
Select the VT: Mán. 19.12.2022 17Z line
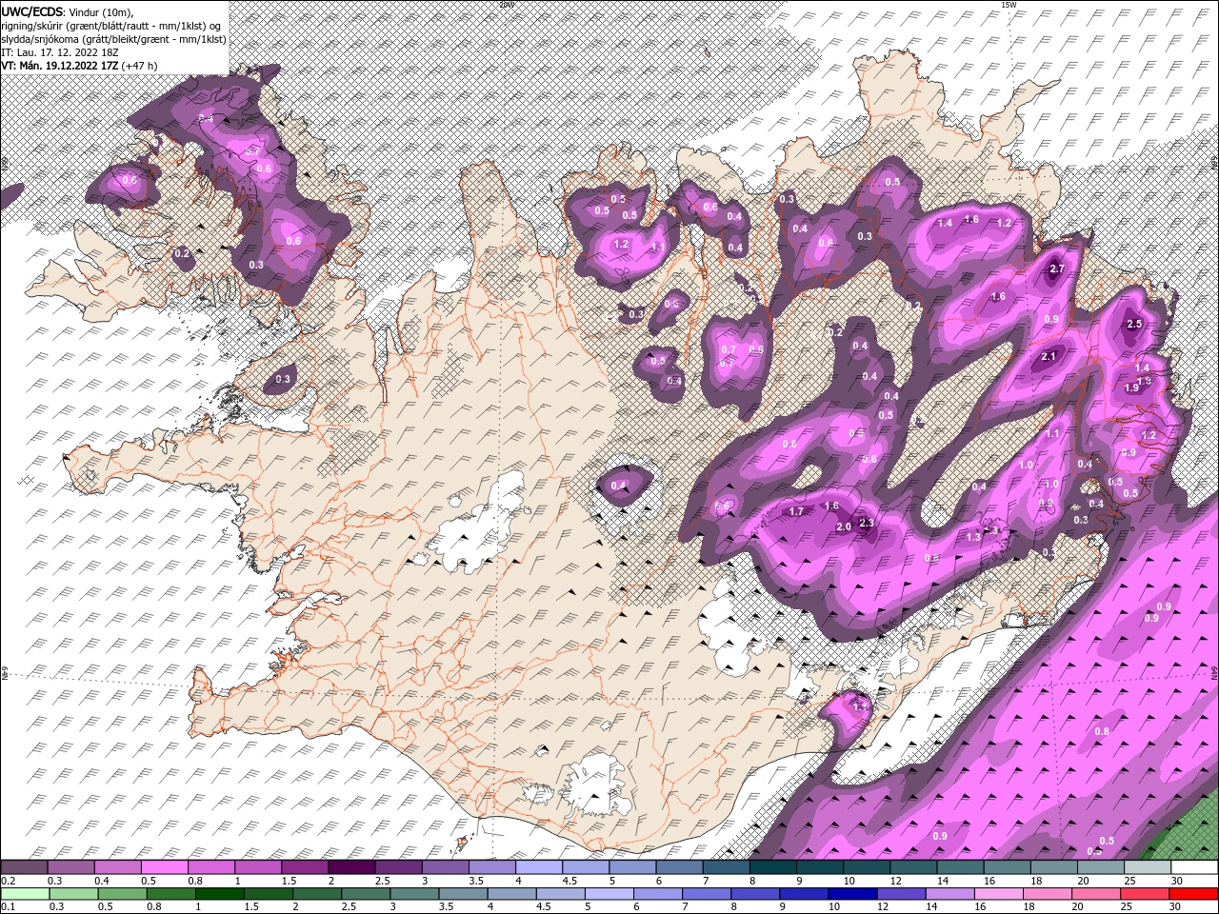click(79, 66)
